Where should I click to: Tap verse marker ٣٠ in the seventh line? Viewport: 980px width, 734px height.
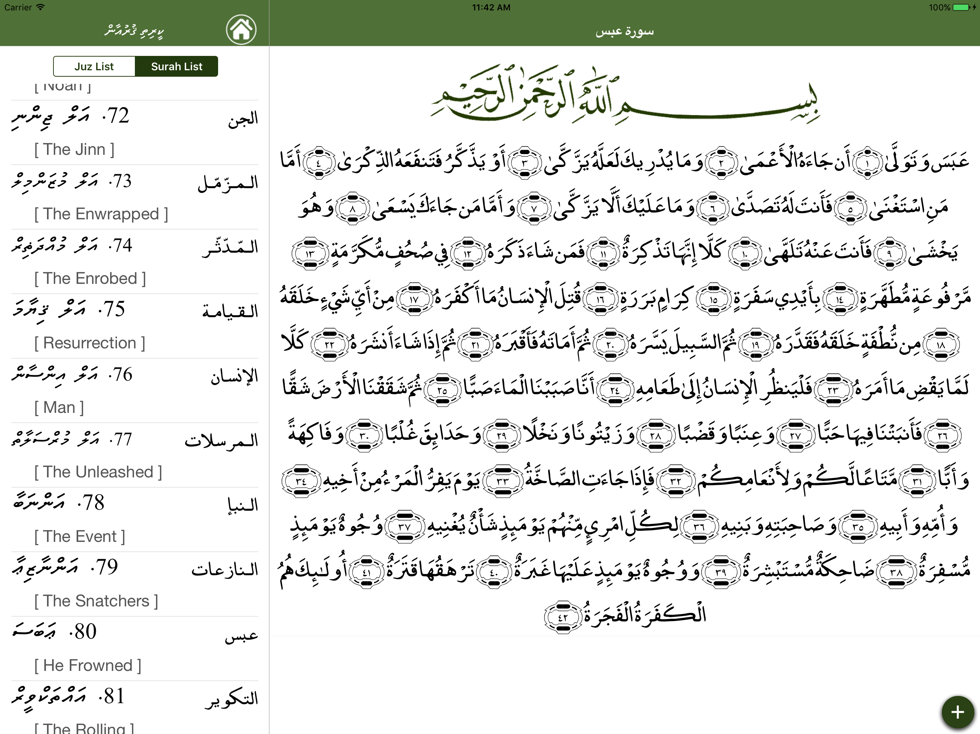pyautogui.click(x=364, y=435)
